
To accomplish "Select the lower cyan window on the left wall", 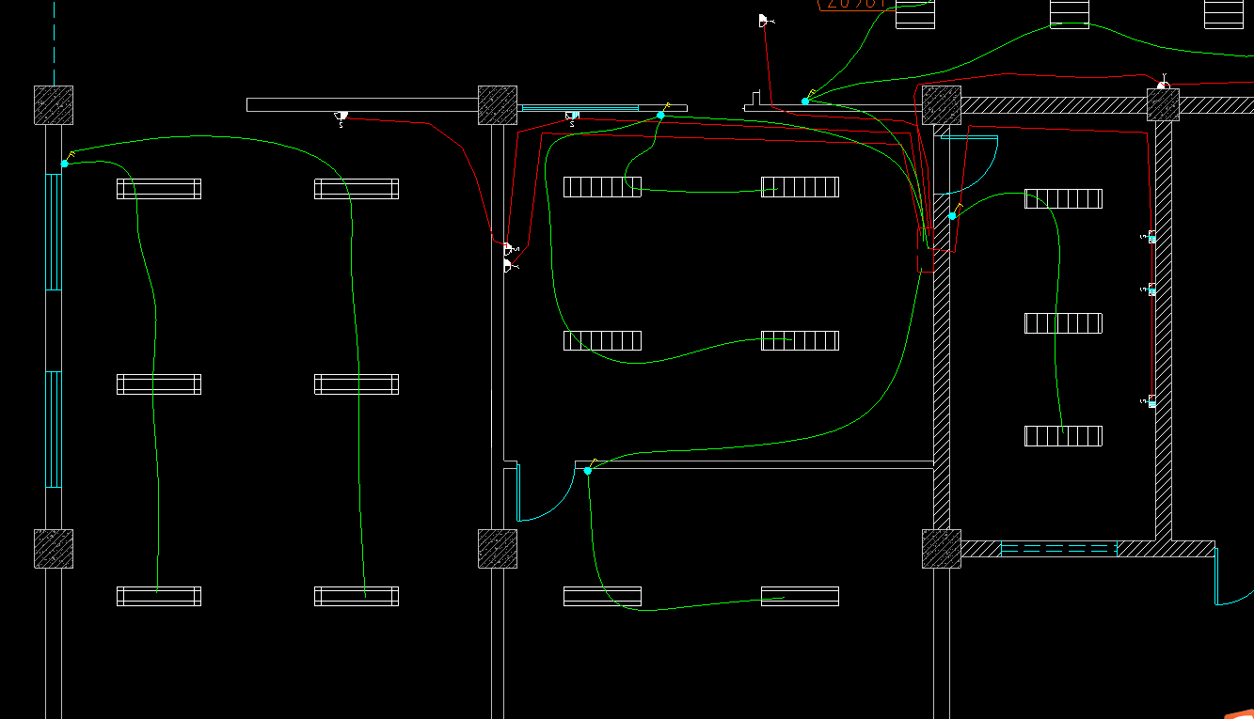I will [x=54, y=430].
